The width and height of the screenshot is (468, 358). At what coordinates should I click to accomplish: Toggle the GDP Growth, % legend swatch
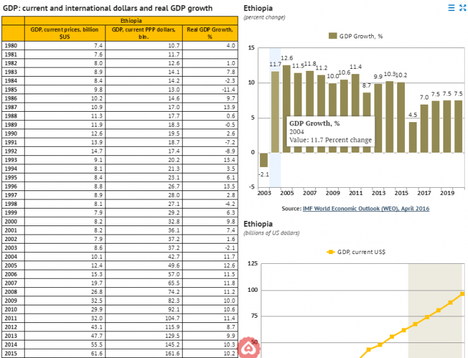[333, 36]
